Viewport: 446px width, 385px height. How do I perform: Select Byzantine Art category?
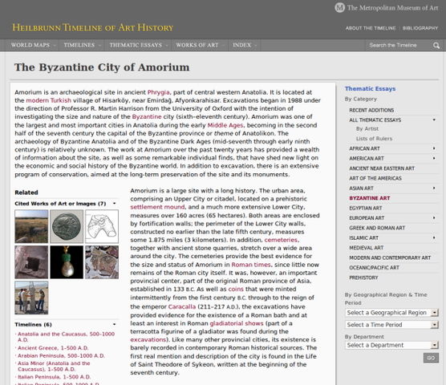point(370,198)
